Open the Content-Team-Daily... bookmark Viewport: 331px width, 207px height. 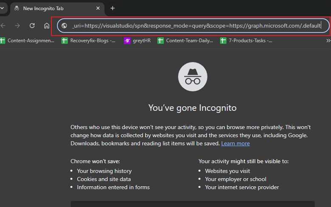point(185,41)
